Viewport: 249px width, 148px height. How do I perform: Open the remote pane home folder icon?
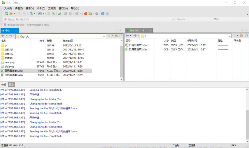242,36
